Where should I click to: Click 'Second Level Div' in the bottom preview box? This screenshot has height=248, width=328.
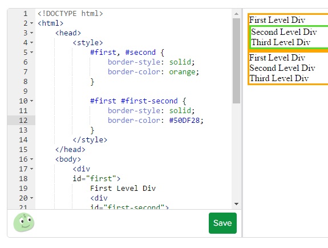point(282,68)
